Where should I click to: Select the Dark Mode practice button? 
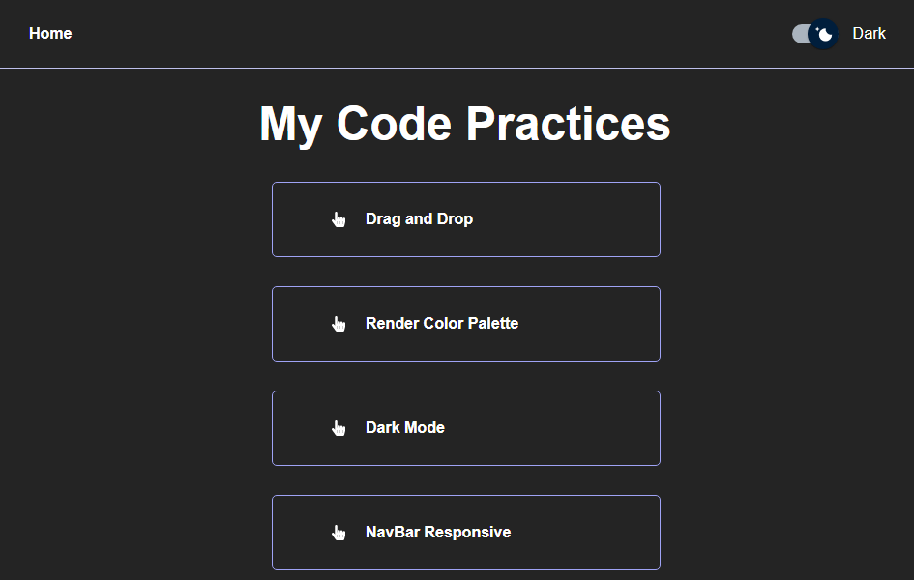coord(465,427)
